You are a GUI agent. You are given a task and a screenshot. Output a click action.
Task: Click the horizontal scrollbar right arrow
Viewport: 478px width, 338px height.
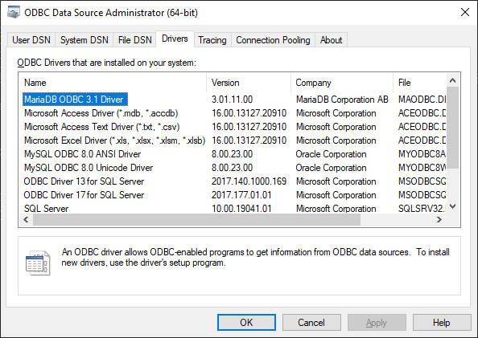tap(439, 219)
